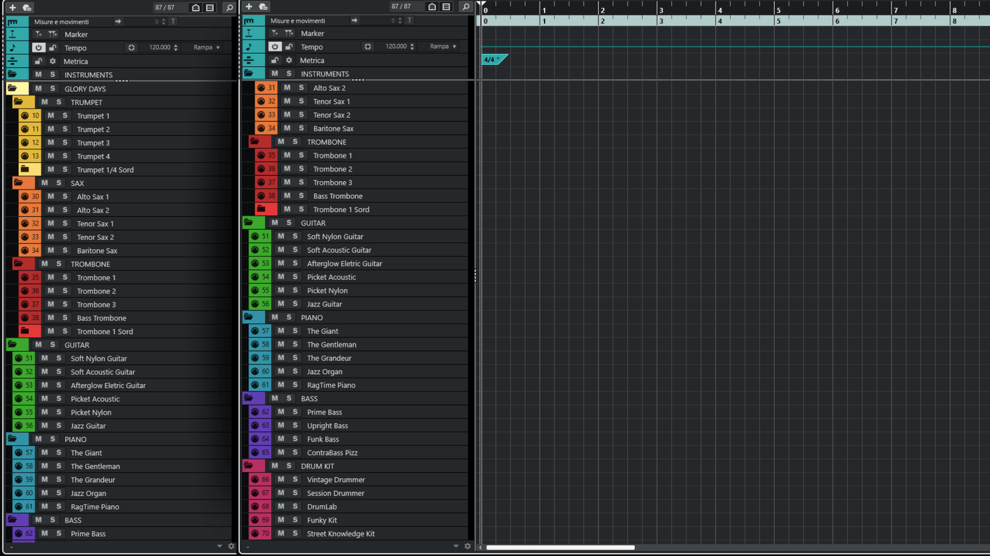Click search magnifier in right track list
The width and height of the screenshot is (990, 556).
(466, 7)
